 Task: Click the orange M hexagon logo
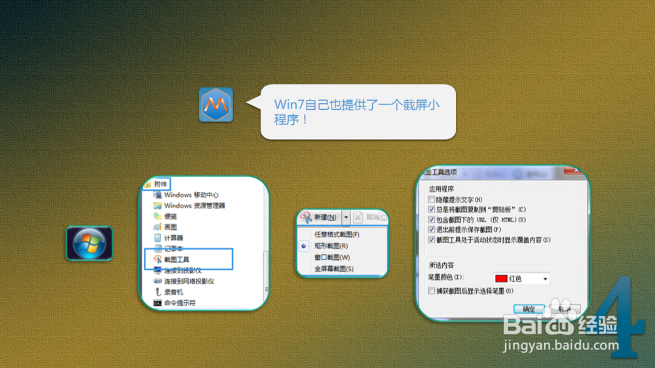[216, 105]
